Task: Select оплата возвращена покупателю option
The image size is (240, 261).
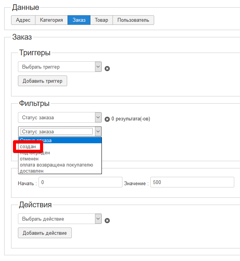Action: pos(56,165)
